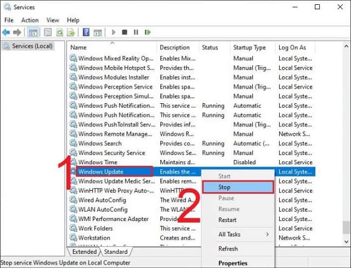Expand the All Tasks submenu
351x268 pixels.
(x=238, y=234)
